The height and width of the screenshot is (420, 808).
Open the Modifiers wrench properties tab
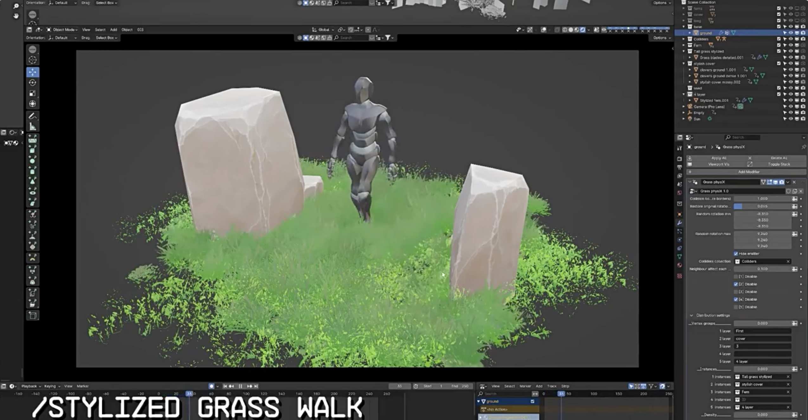tap(680, 223)
